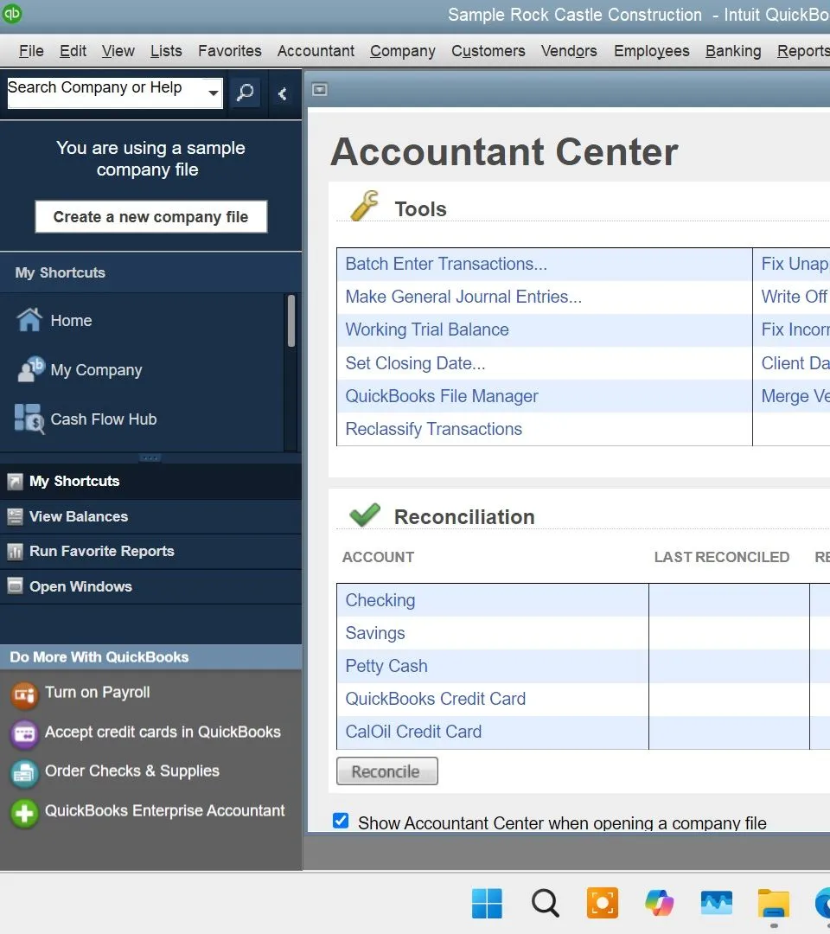Click the Accept credit cards icon
This screenshot has width=830, height=934.
(24, 734)
